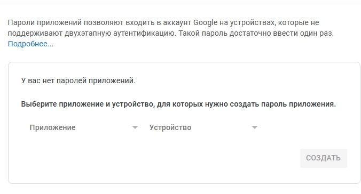Click the first line starting Пароли приложений
361x194 pixels.
163,22
